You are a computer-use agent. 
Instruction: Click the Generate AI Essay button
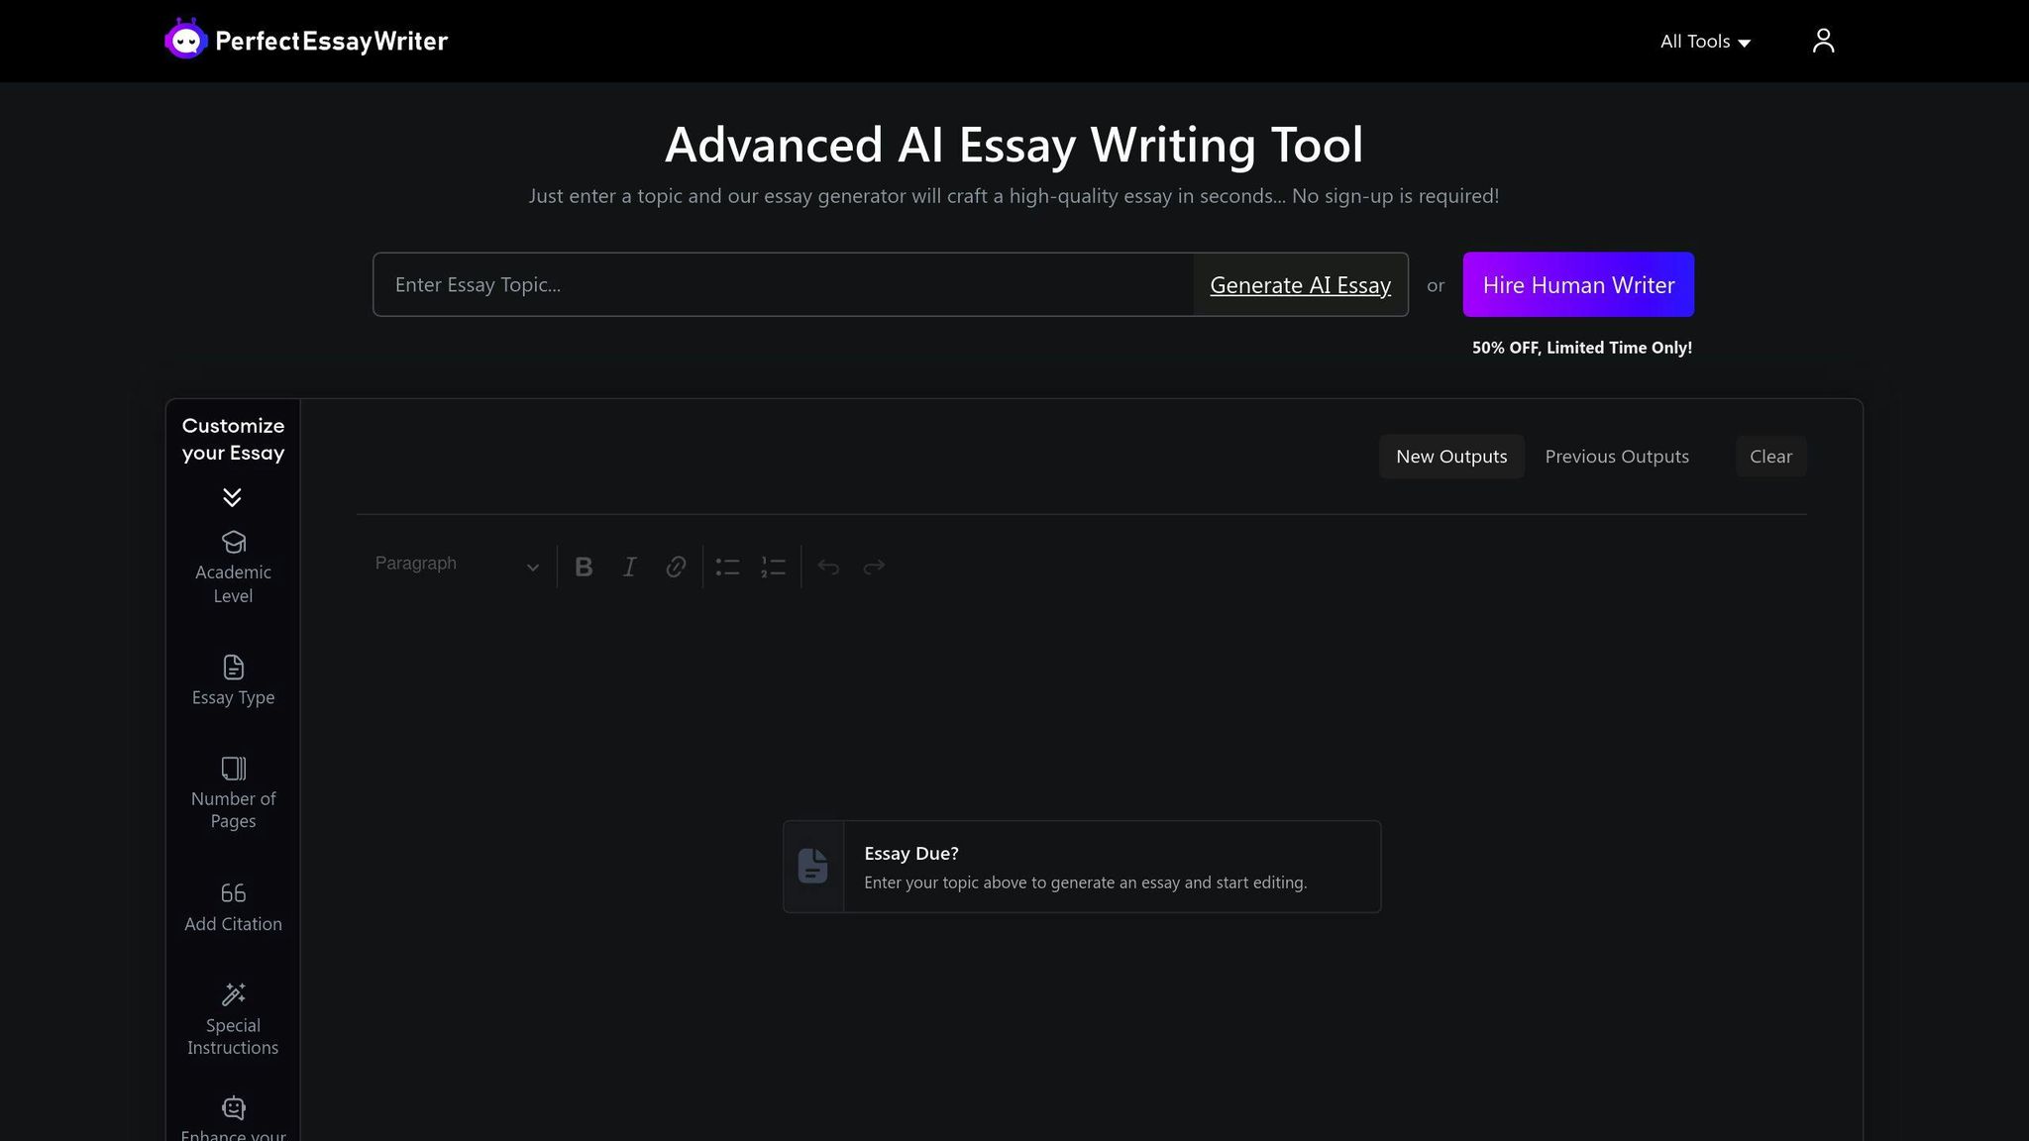pos(1301,284)
